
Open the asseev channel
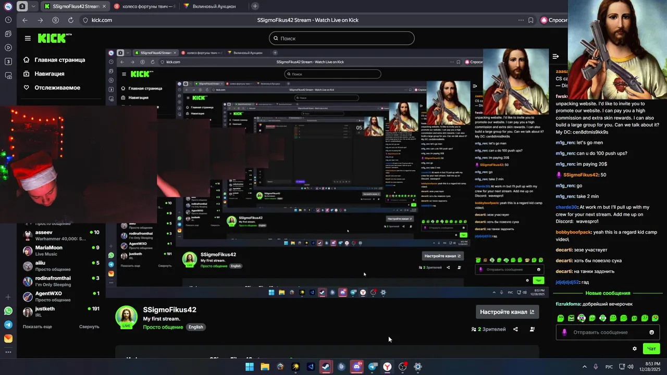(x=61, y=235)
